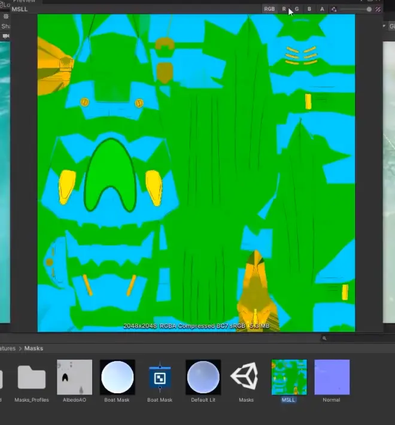The width and height of the screenshot is (395, 425).
Task: Select Masks in the breadcrumb path
Action: coord(34,348)
